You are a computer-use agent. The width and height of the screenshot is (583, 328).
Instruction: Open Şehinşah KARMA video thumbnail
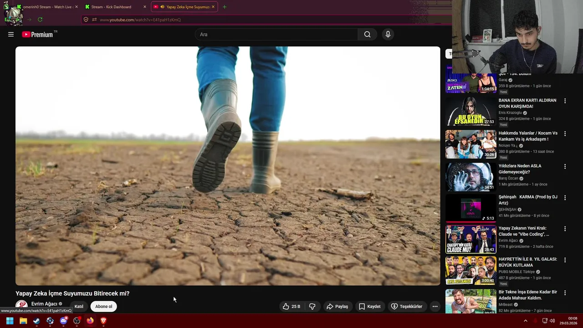click(x=470, y=208)
